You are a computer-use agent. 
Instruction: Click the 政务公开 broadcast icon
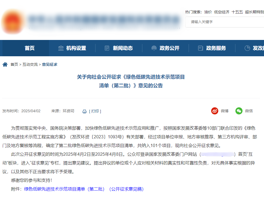[154, 48]
